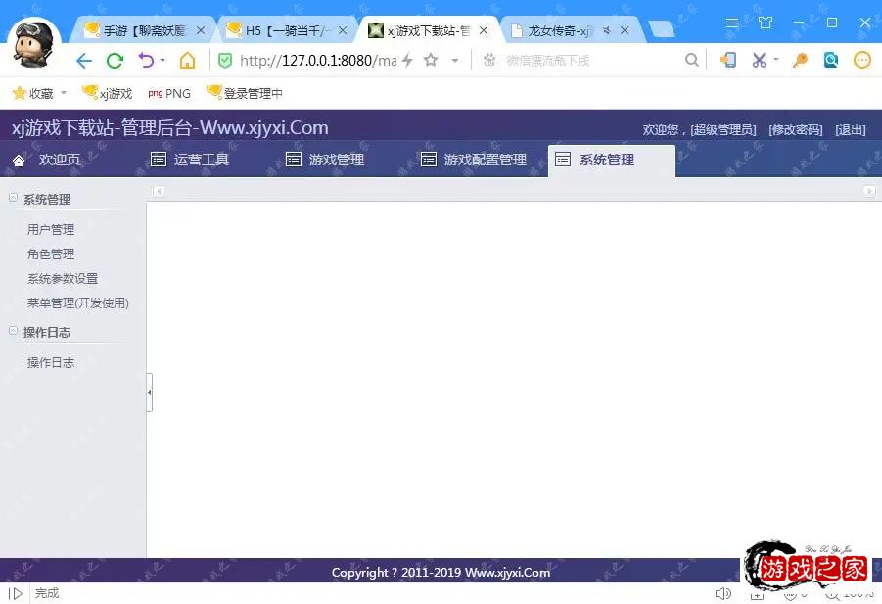
Task: Open the address bar history dropdown arrow
Action: [455, 60]
